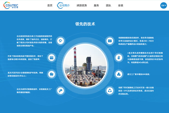Open the 服务 services menu
The width and height of the screenshot is (169, 113).
click(x=96, y=5)
